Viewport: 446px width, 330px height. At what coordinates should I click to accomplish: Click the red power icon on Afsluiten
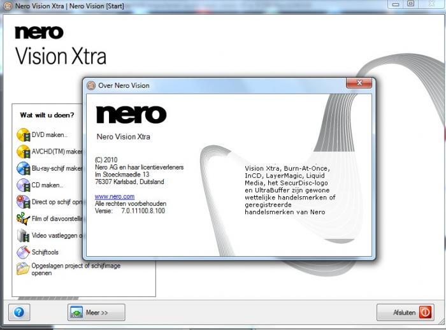pyautogui.click(x=426, y=312)
